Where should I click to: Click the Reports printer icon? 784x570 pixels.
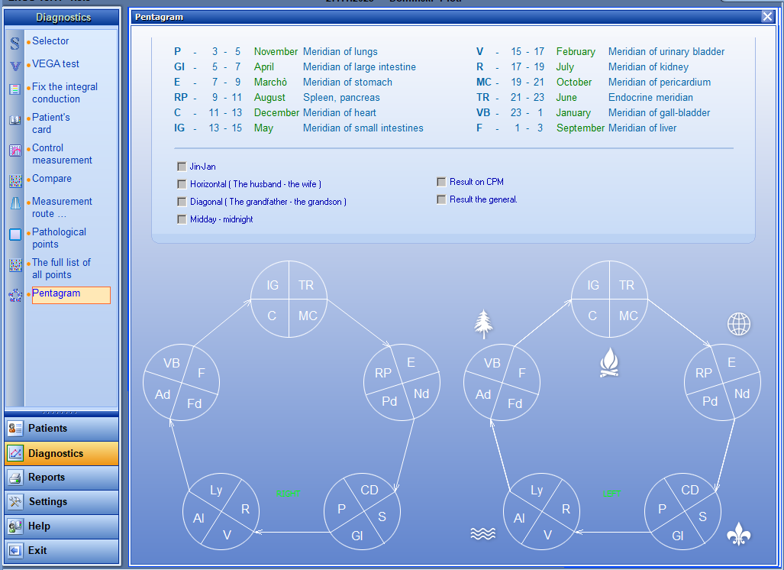pos(15,478)
